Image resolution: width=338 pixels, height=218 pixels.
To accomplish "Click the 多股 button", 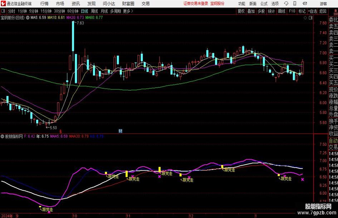I will (261, 11).
